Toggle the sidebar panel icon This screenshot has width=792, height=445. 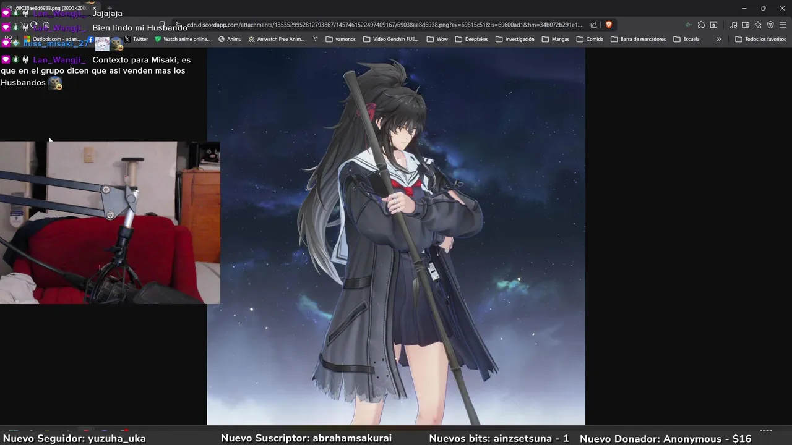(x=713, y=25)
